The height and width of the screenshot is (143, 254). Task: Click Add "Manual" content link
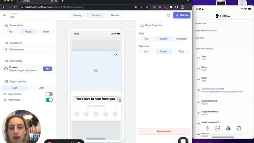point(213,89)
